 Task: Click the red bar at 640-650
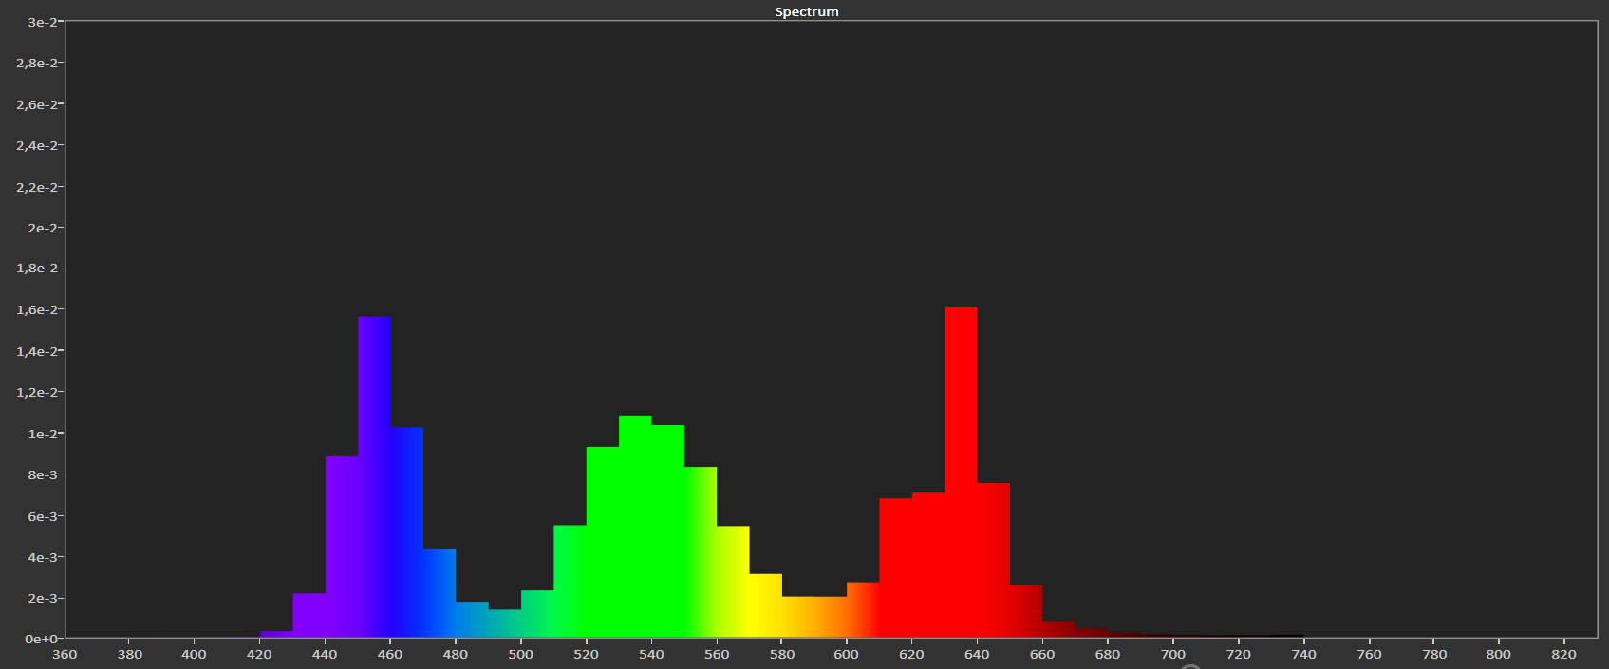(993, 560)
